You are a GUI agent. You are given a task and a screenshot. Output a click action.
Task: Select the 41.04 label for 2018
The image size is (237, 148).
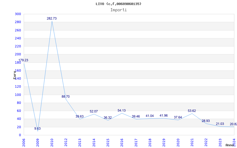pyautogui.click(x=150, y=116)
